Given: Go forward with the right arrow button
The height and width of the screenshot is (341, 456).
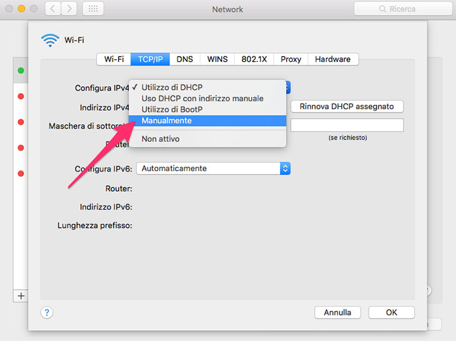Looking at the screenshot, I should tap(69, 9).
